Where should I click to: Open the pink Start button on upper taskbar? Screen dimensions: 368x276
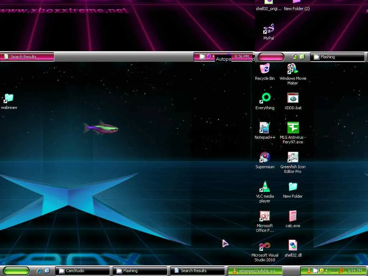coord(271,57)
